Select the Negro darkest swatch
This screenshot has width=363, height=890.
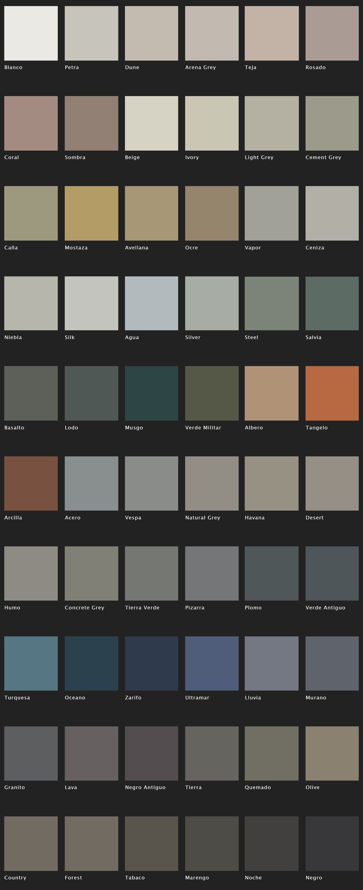coord(332,843)
